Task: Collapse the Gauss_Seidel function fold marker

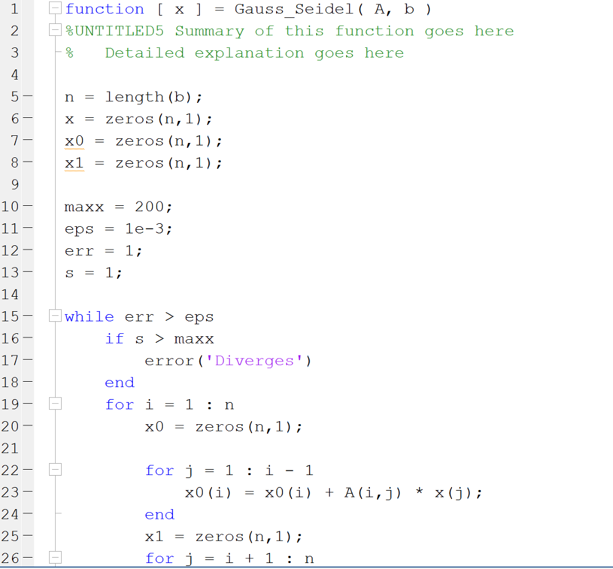Action: tap(54, 8)
